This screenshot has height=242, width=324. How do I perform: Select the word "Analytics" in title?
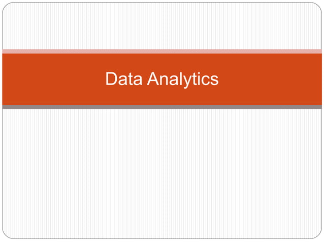click(x=183, y=79)
